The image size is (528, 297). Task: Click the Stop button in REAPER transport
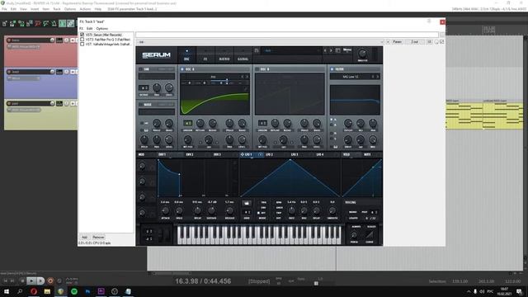pos(22,280)
